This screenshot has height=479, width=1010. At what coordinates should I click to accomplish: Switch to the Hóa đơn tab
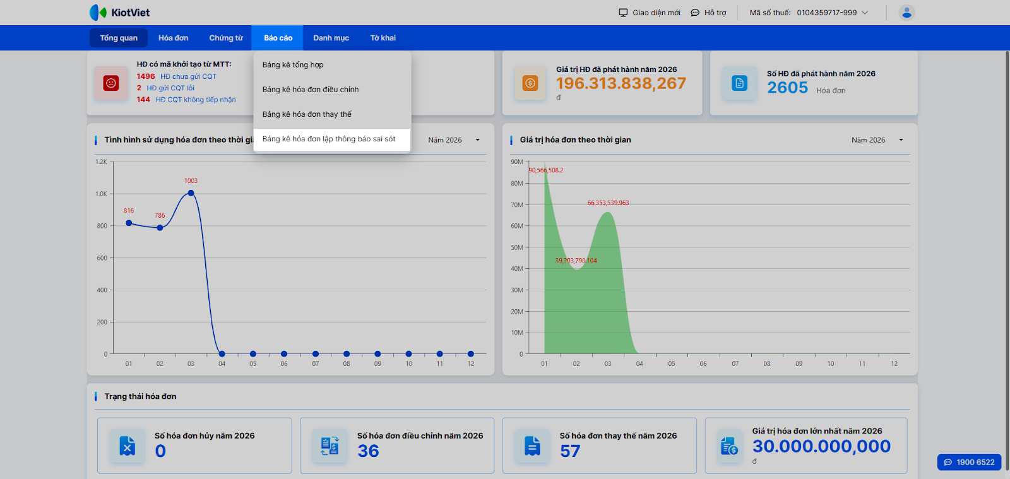point(173,38)
